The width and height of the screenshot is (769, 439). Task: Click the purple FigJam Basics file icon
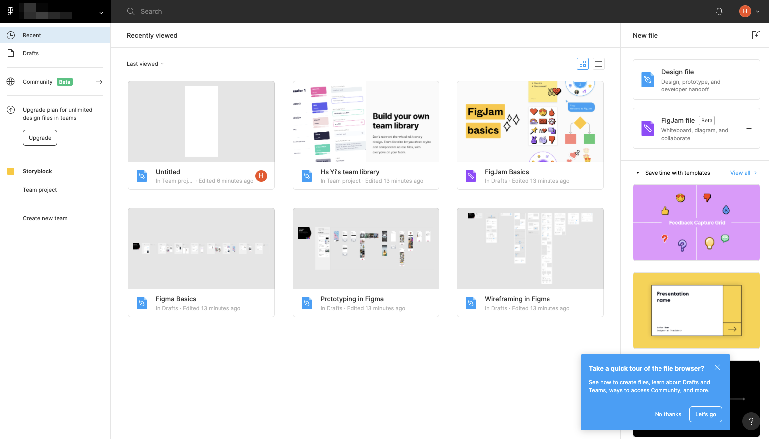pyautogui.click(x=471, y=176)
